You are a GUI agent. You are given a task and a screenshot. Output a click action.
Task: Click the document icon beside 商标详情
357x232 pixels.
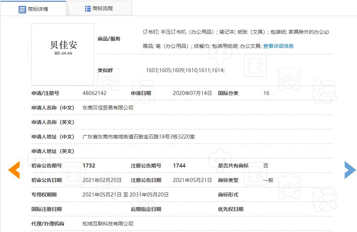click(22, 9)
